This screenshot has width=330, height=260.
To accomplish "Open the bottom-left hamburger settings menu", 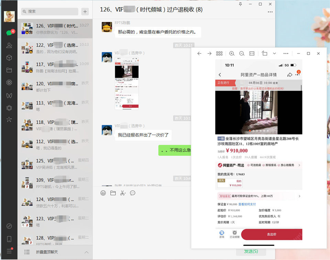I will pyautogui.click(x=9, y=251).
